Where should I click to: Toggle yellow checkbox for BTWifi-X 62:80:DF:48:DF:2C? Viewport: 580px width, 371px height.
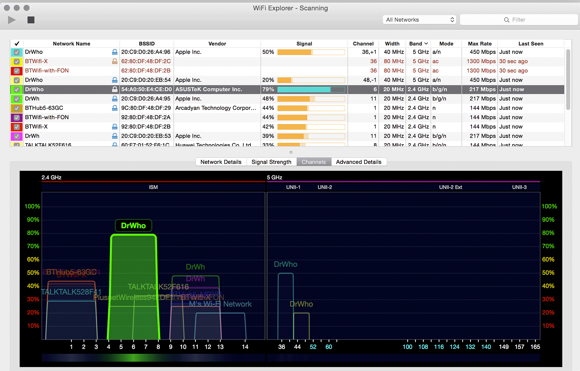[17, 62]
